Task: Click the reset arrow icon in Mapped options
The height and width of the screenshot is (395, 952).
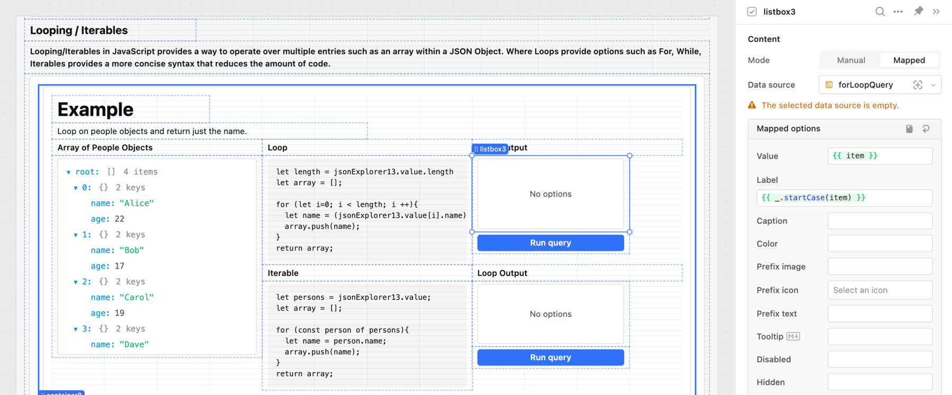Action: pyautogui.click(x=926, y=129)
